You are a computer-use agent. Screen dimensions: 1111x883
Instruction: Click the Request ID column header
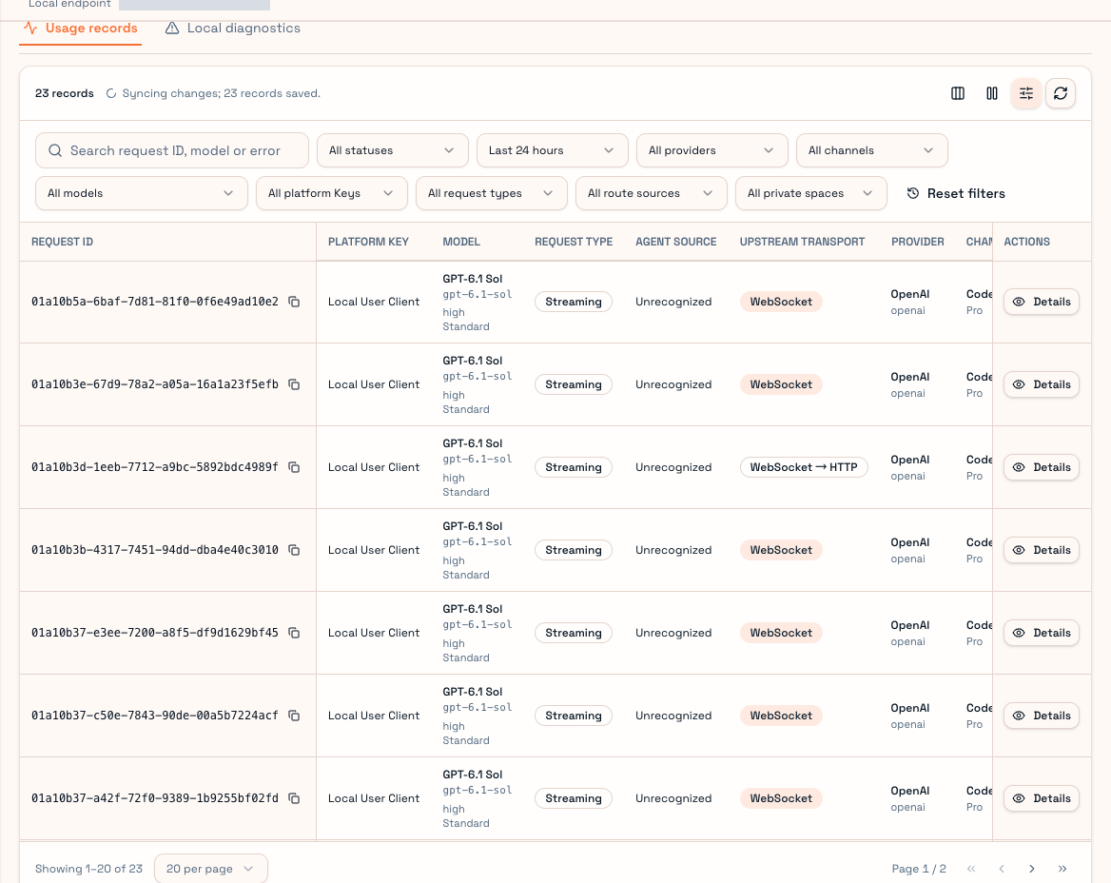tap(63, 242)
